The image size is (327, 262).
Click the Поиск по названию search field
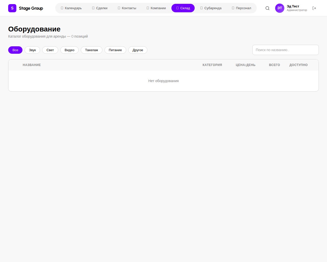tap(285, 50)
